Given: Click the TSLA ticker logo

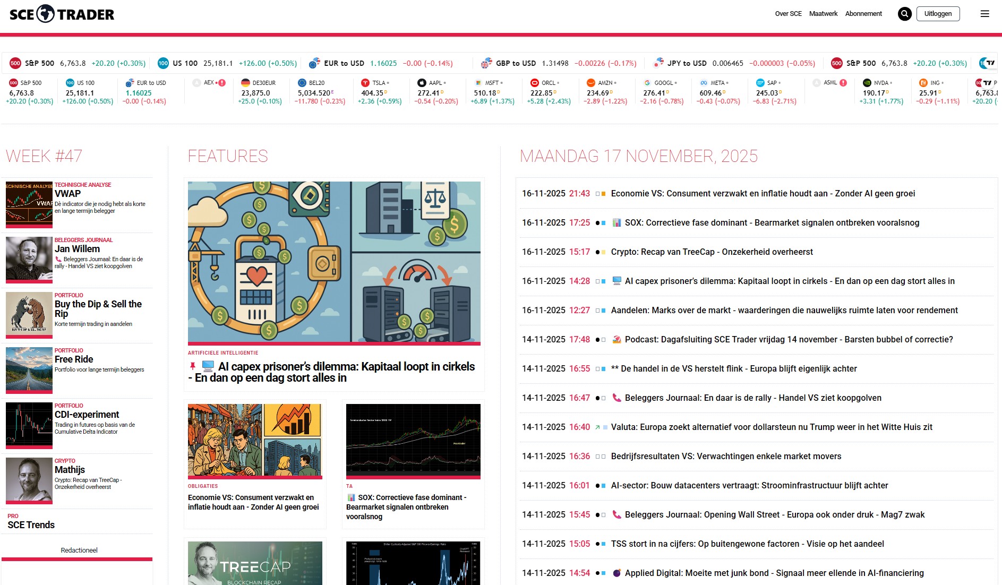Looking at the screenshot, I should (365, 83).
